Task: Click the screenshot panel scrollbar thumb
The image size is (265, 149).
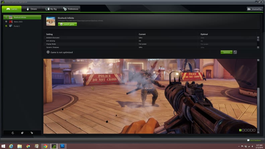Action: pos(258,109)
